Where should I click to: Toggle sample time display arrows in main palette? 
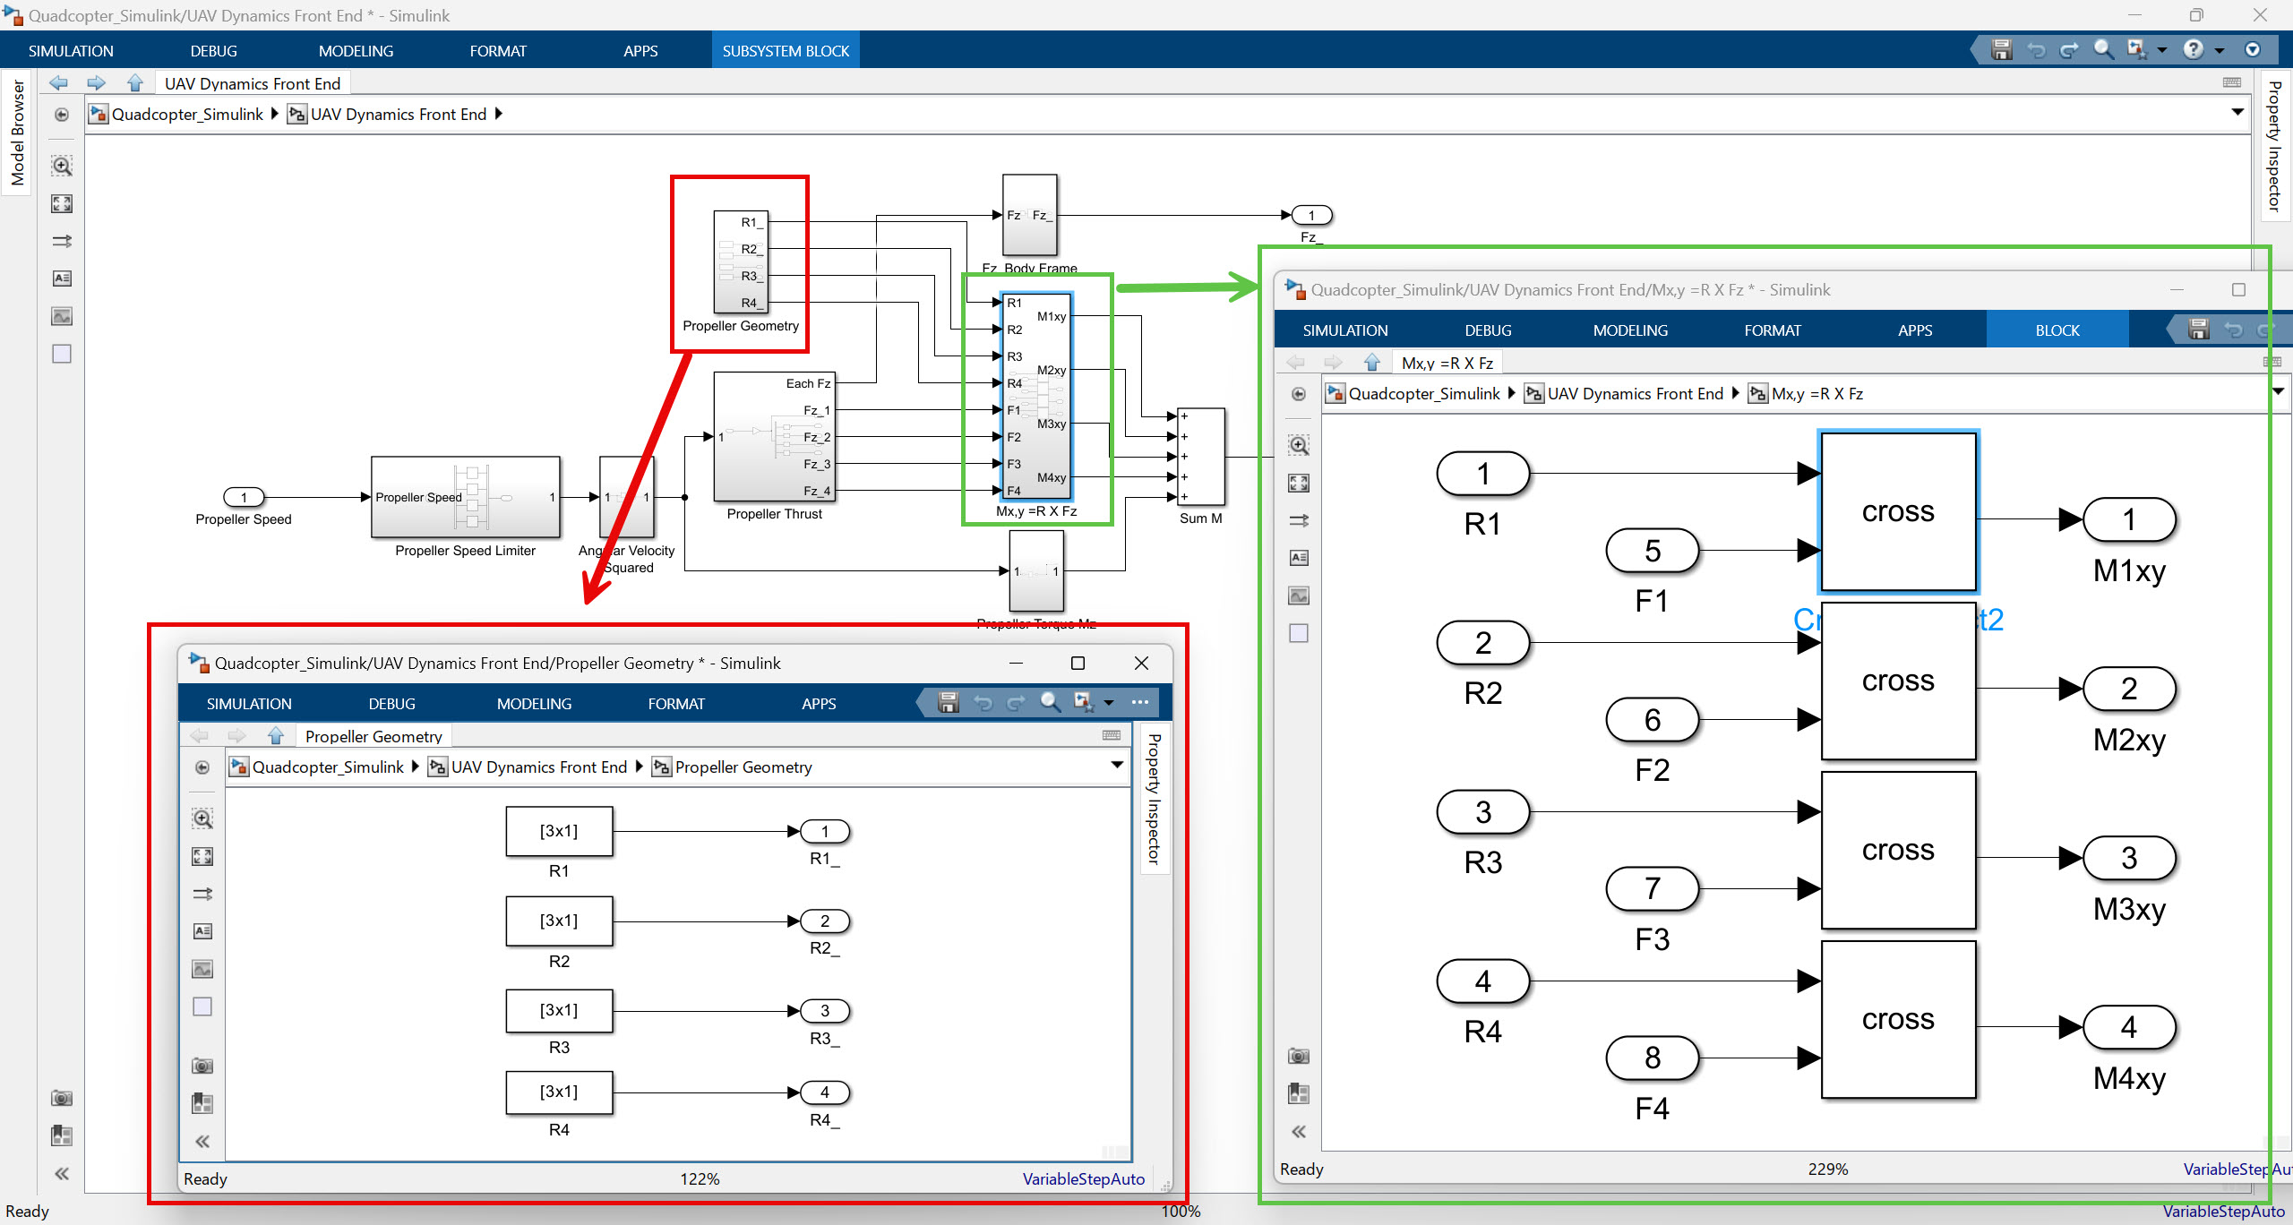[61, 241]
